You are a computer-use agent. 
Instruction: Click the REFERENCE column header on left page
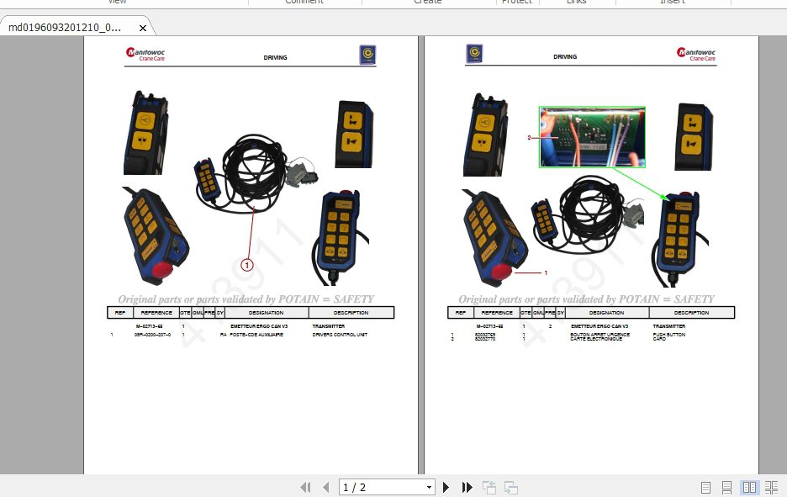tap(156, 313)
